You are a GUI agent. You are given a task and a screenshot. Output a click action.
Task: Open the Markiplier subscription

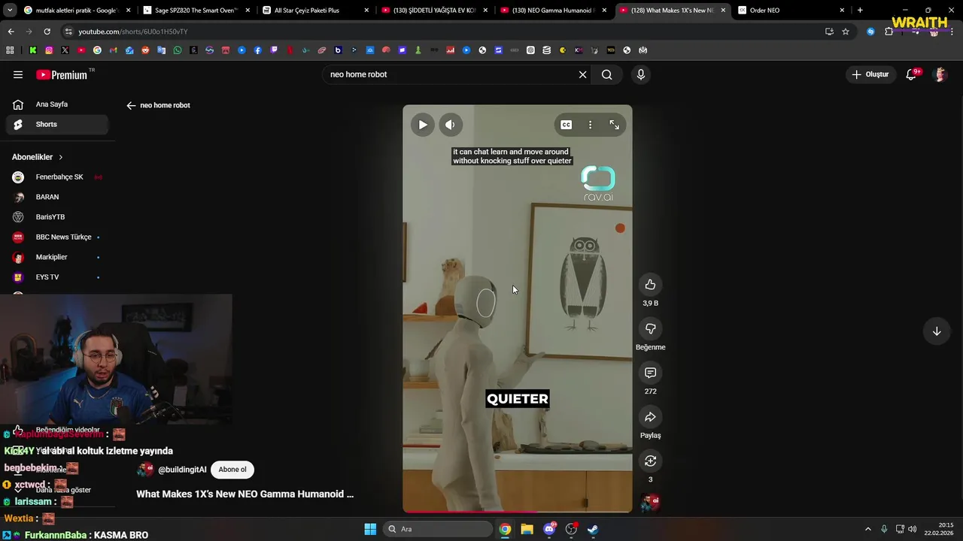[57, 257]
